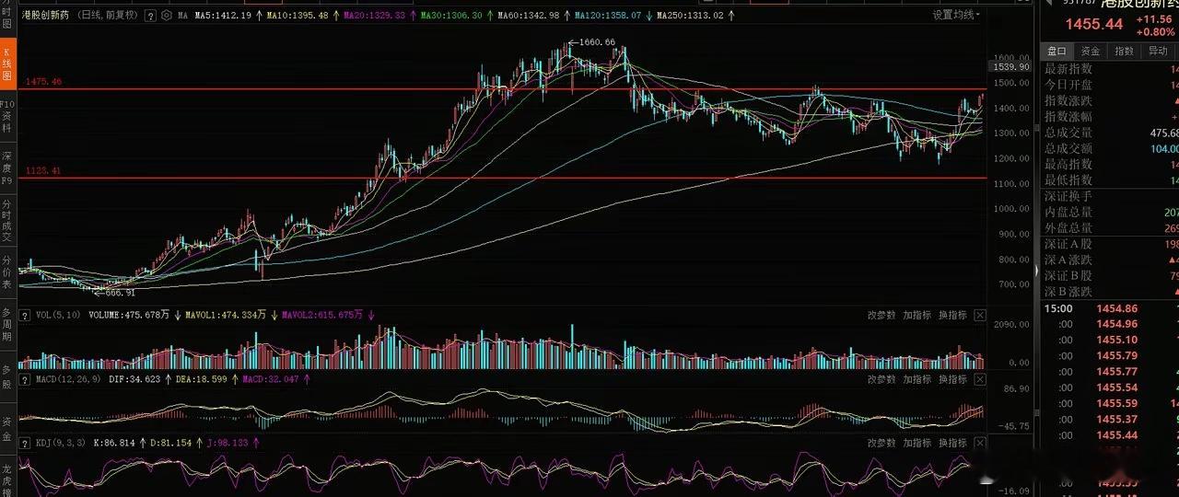The height and width of the screenshot is (497, 1179).
Task: Click 加指标 in VOL panel
Action: pyautogui.click(x=916, y=315)
